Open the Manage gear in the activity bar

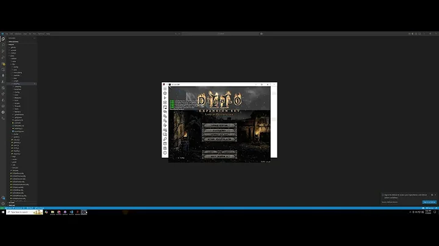click(x=3, y=203)
